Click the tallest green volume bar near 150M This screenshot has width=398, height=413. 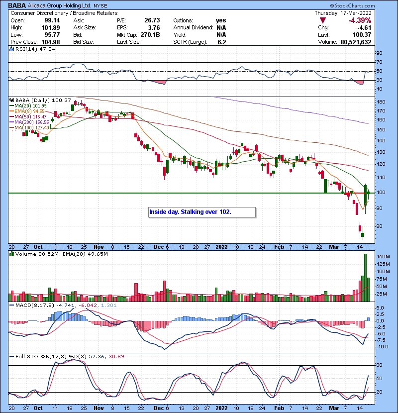pos(365,278)
